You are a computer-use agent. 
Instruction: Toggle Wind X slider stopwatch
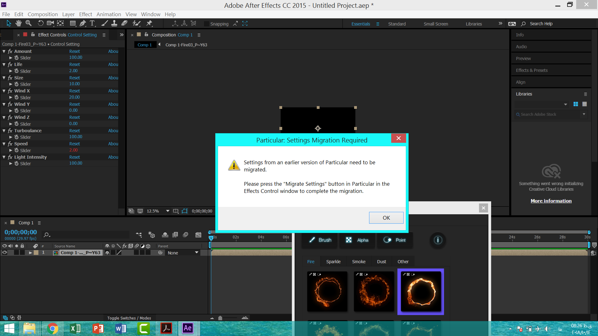coord(17,97)
